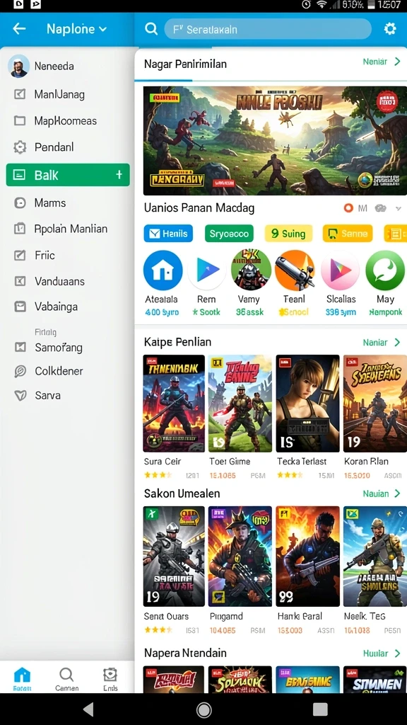Viewport: 407px width, 725px height.
Task: Select the blue Henils chip
Action: pos(168,234)
